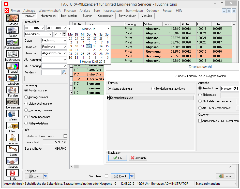
Task: Open the Pfand crate icon
Action: (12, 125)
